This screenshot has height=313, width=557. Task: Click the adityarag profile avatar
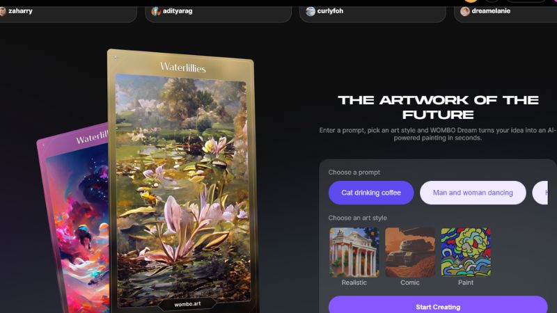(156, 11)
